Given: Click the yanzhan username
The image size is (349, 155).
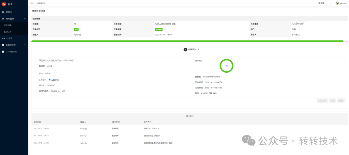Looking at the screenshot, I should 343,3.
